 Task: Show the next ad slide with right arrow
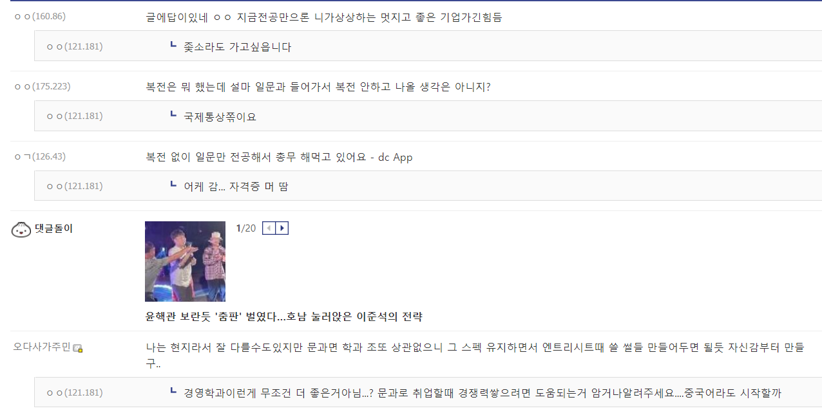(282, 228)
